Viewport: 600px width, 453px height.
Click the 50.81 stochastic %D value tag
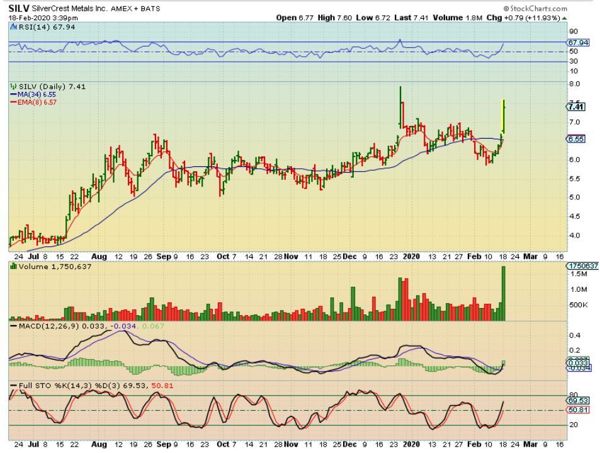coord(578,410)
